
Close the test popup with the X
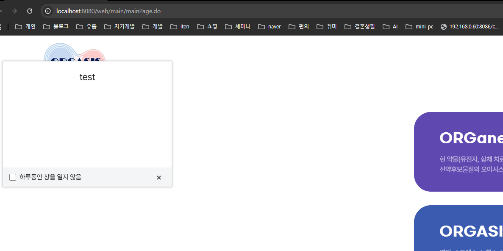[x=159, y=178]
